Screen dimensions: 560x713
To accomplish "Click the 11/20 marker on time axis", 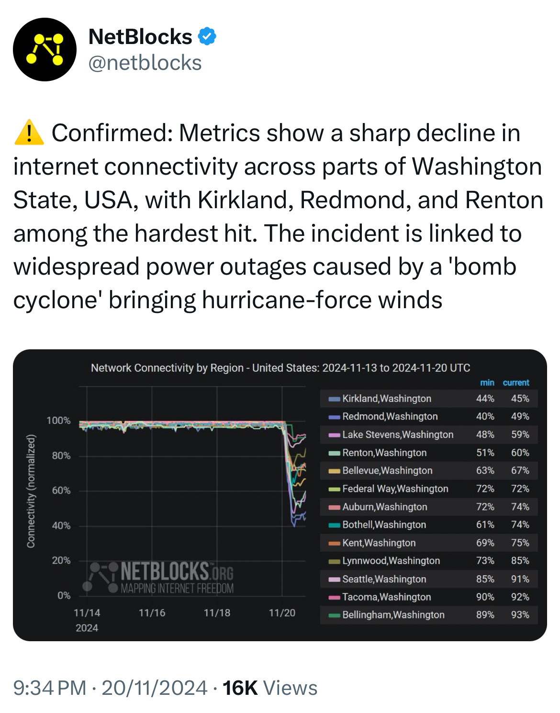I will click(x=282, y=613).
